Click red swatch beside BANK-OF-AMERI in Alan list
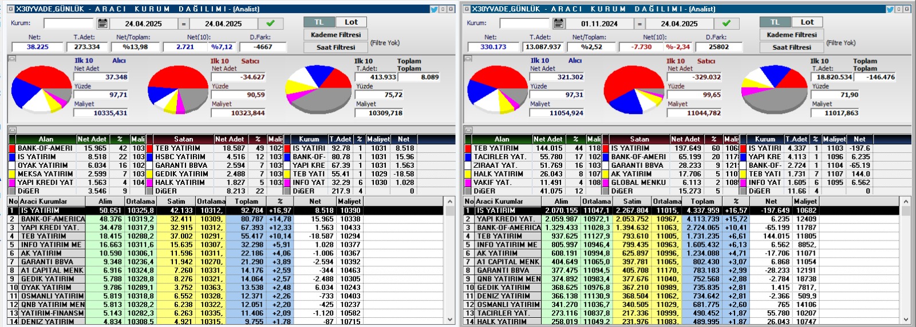 click(x=12, y=148)
